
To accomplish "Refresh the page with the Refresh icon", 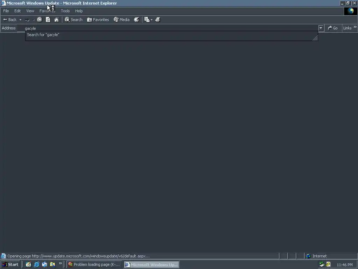I will click(48, 20).
